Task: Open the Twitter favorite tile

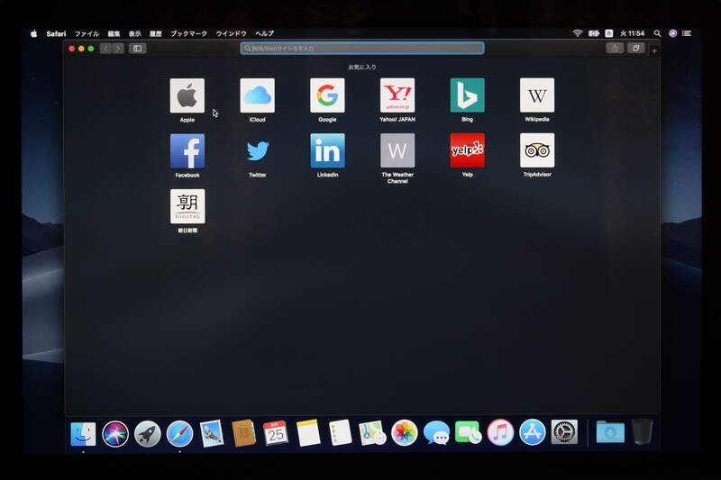Action: point(258,150)
